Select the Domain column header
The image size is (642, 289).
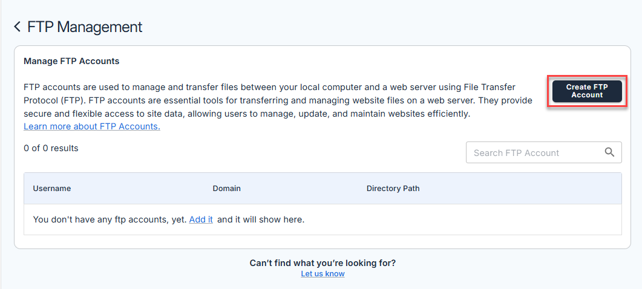click(226, 189)
